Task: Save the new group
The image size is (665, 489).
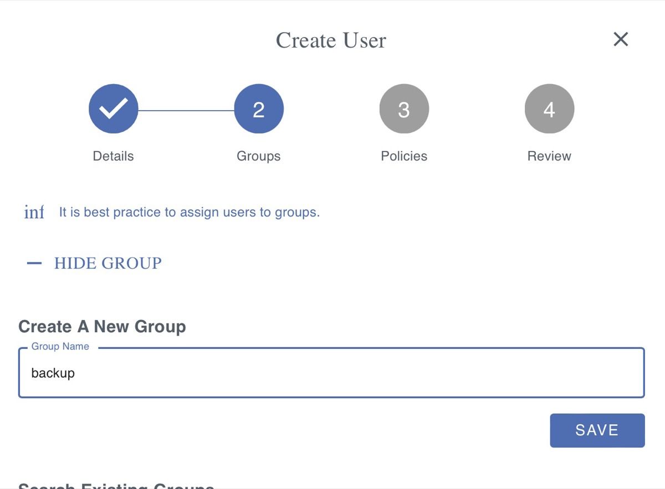Action: (597, 430)
